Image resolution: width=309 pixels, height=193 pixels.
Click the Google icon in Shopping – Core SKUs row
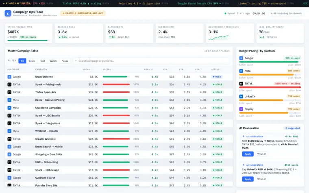point(9,154)
